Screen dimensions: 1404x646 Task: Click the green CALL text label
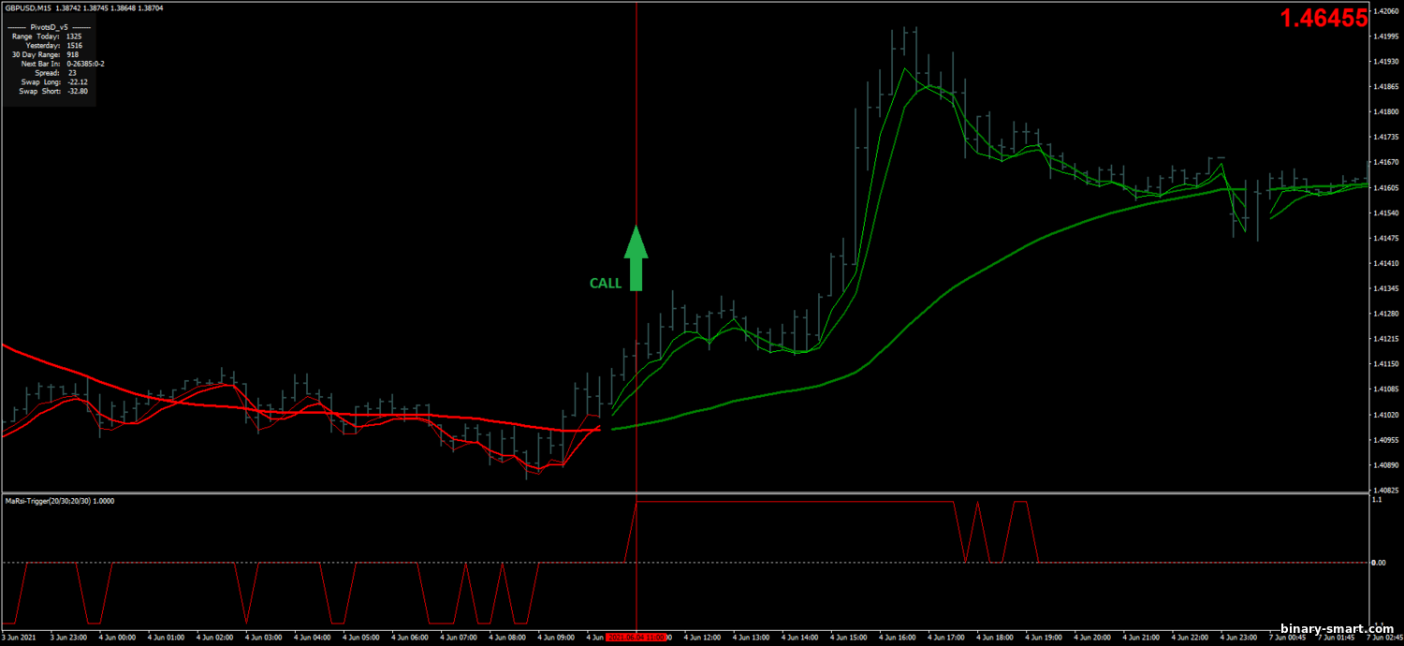(x=605, y=283)
